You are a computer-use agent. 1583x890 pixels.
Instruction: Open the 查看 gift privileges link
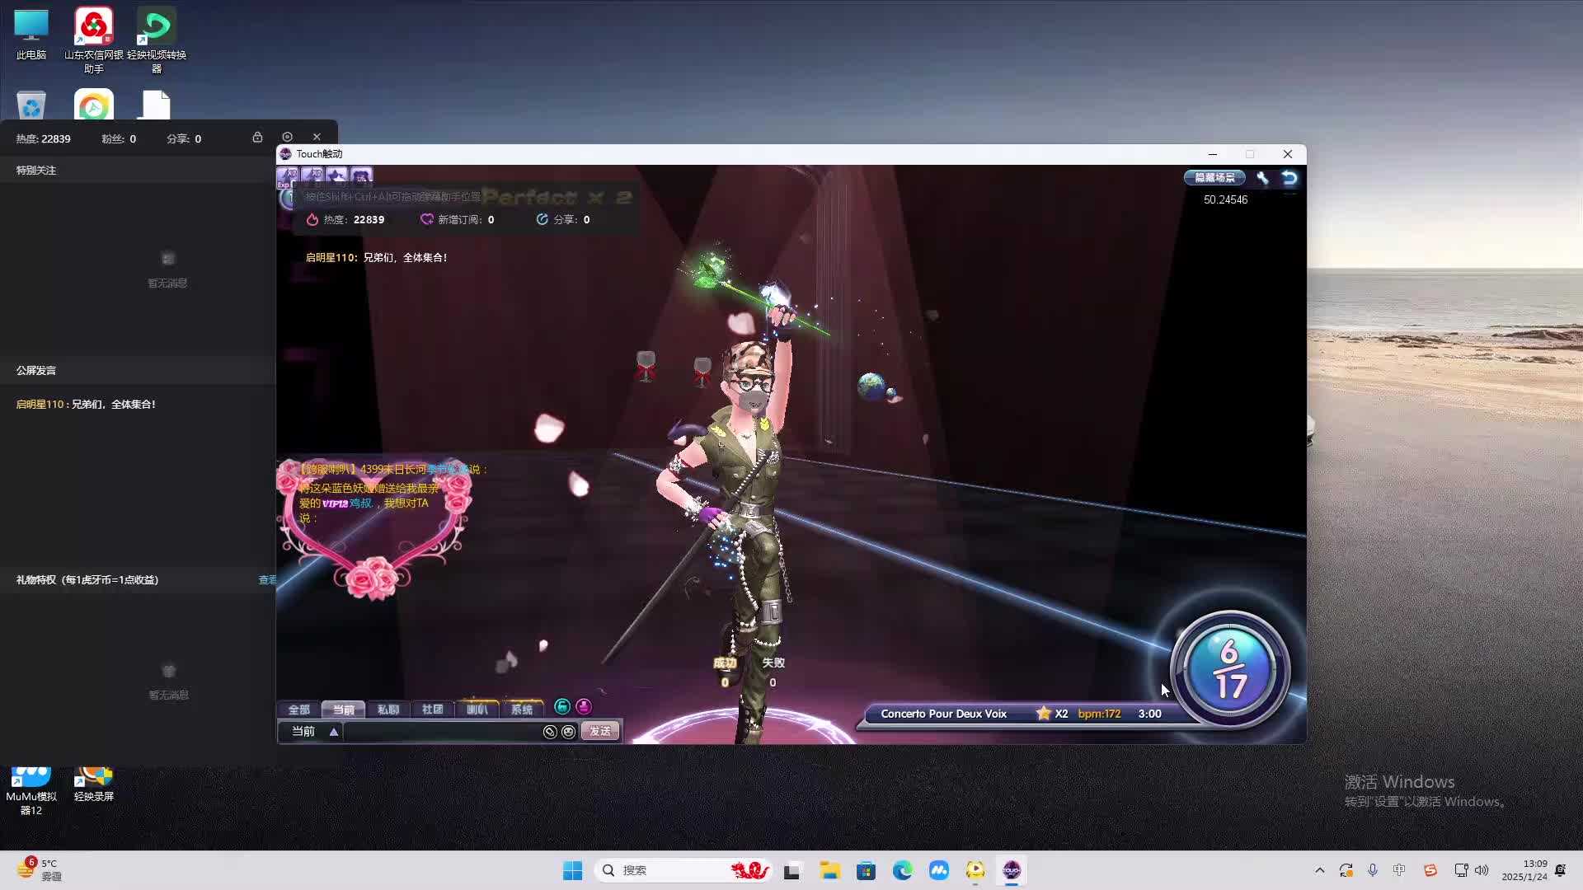pos(267,580)
